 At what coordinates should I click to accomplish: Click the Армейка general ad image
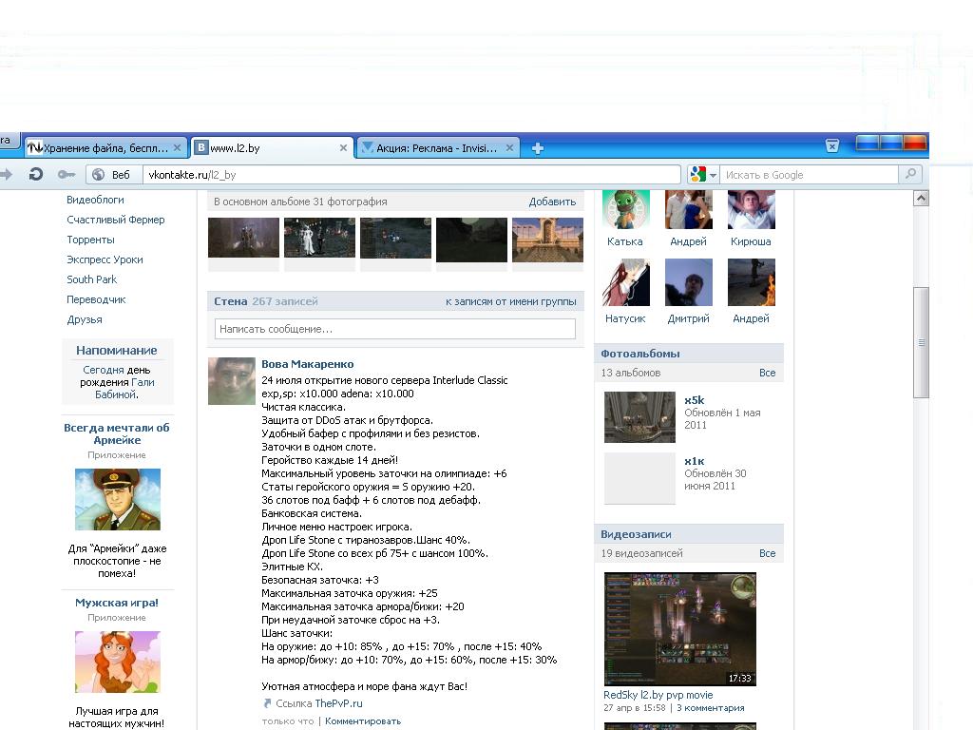click(x=118, y=500)
